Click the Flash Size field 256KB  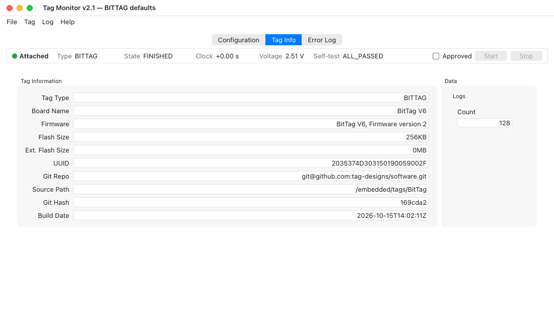point(251,137)
